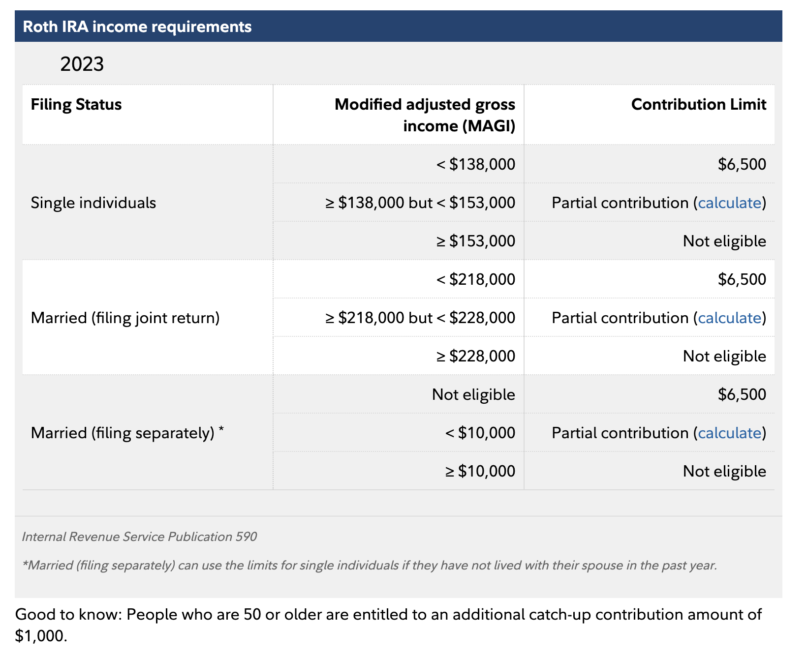This screenshot has height=658, width=807.
Task: Click the Filing Status column header
Action: pos(76,104)
